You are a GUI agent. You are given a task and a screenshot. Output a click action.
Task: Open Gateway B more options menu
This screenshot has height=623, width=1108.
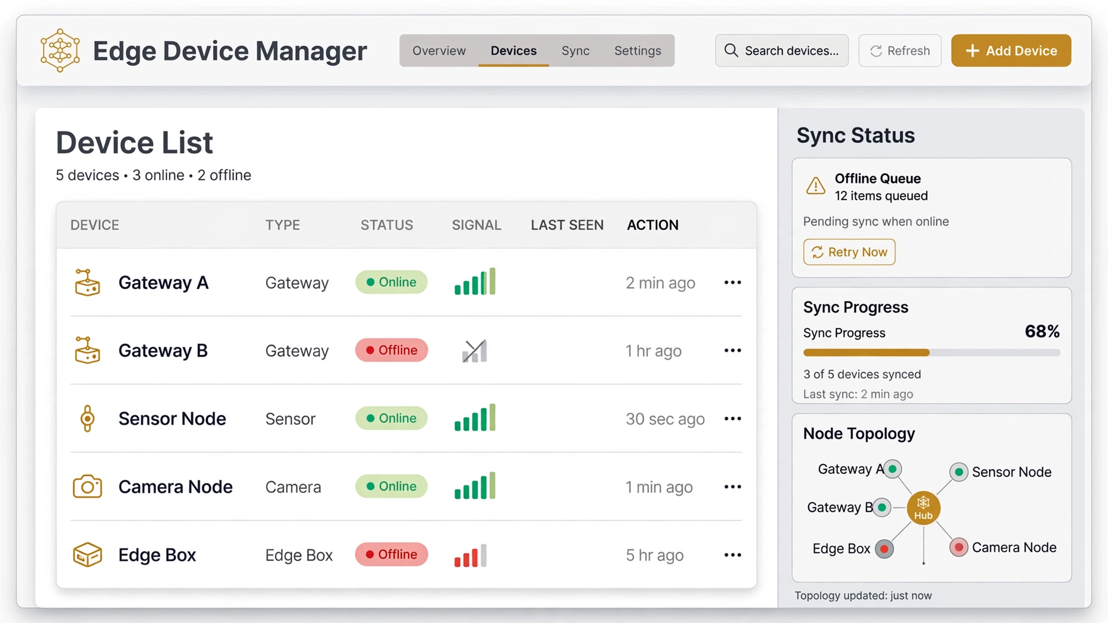733,350
